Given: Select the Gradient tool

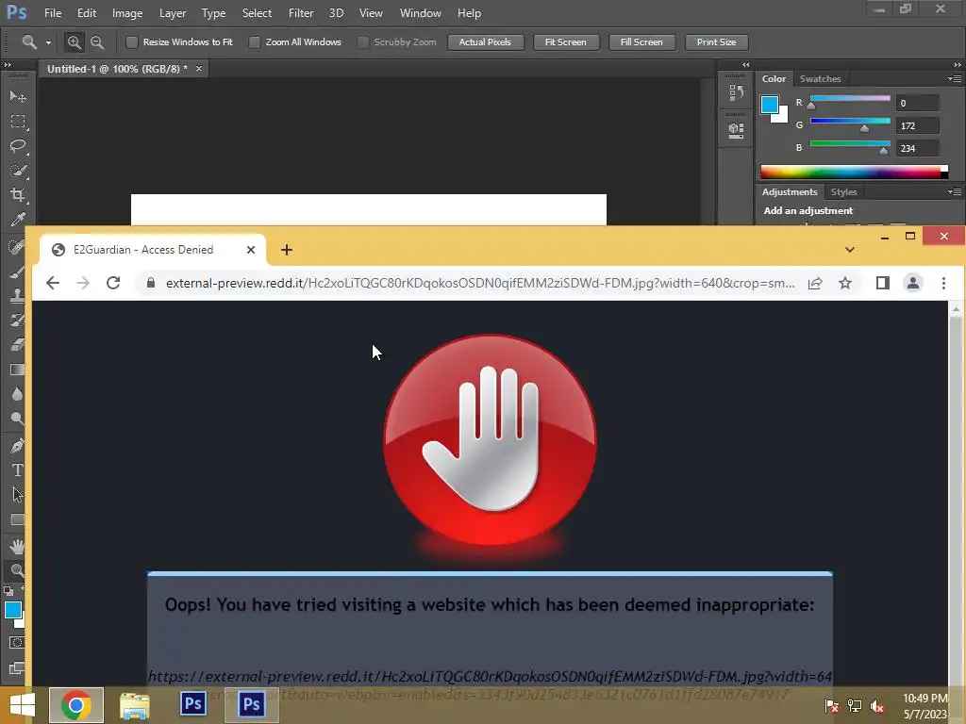Looking at the screenshot, I should [x=17, y=370].
